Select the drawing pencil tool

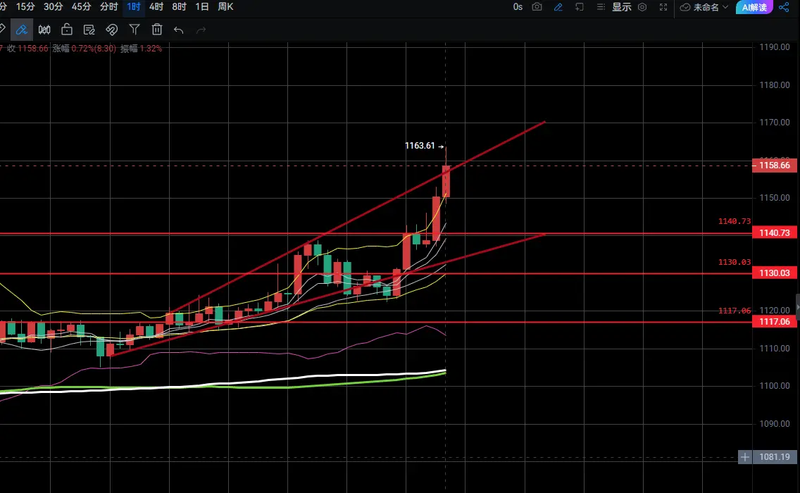coord(21,30)
